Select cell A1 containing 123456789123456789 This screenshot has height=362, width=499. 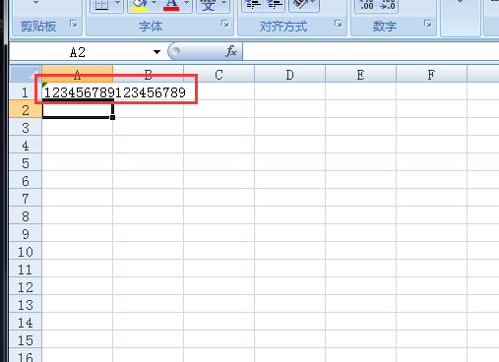coord(77,91)
